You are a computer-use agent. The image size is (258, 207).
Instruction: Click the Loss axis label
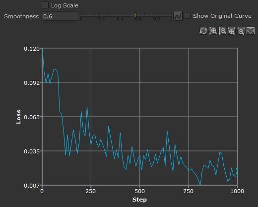pos(18,117)
